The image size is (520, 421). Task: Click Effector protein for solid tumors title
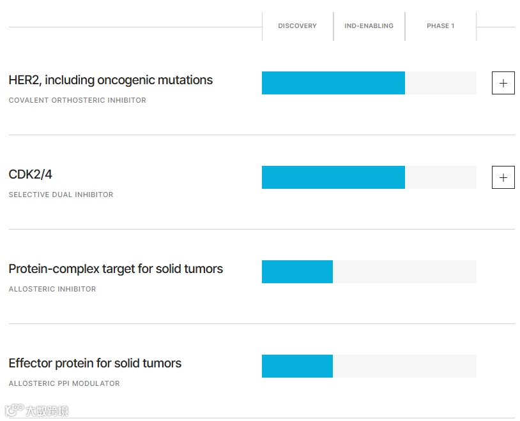95,364
